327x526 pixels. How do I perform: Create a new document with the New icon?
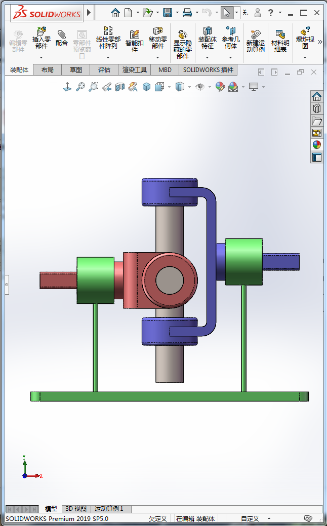point(128,13)
